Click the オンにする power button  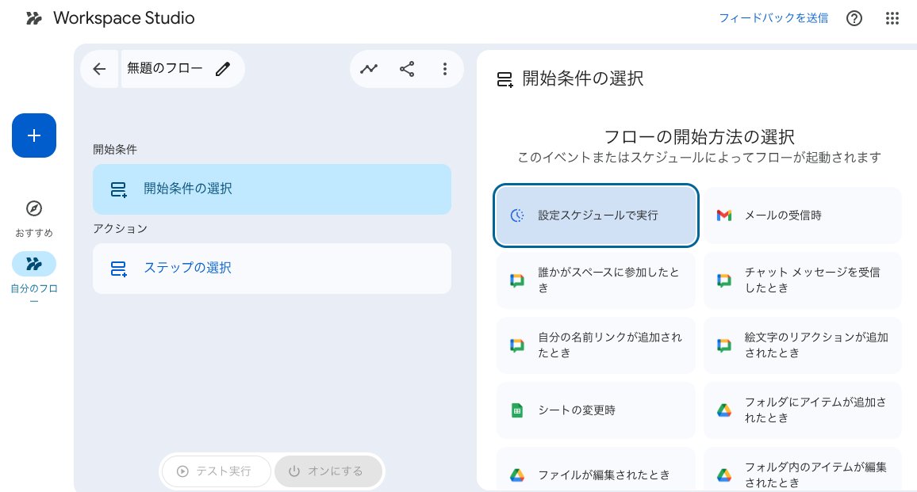pos(328,471)
